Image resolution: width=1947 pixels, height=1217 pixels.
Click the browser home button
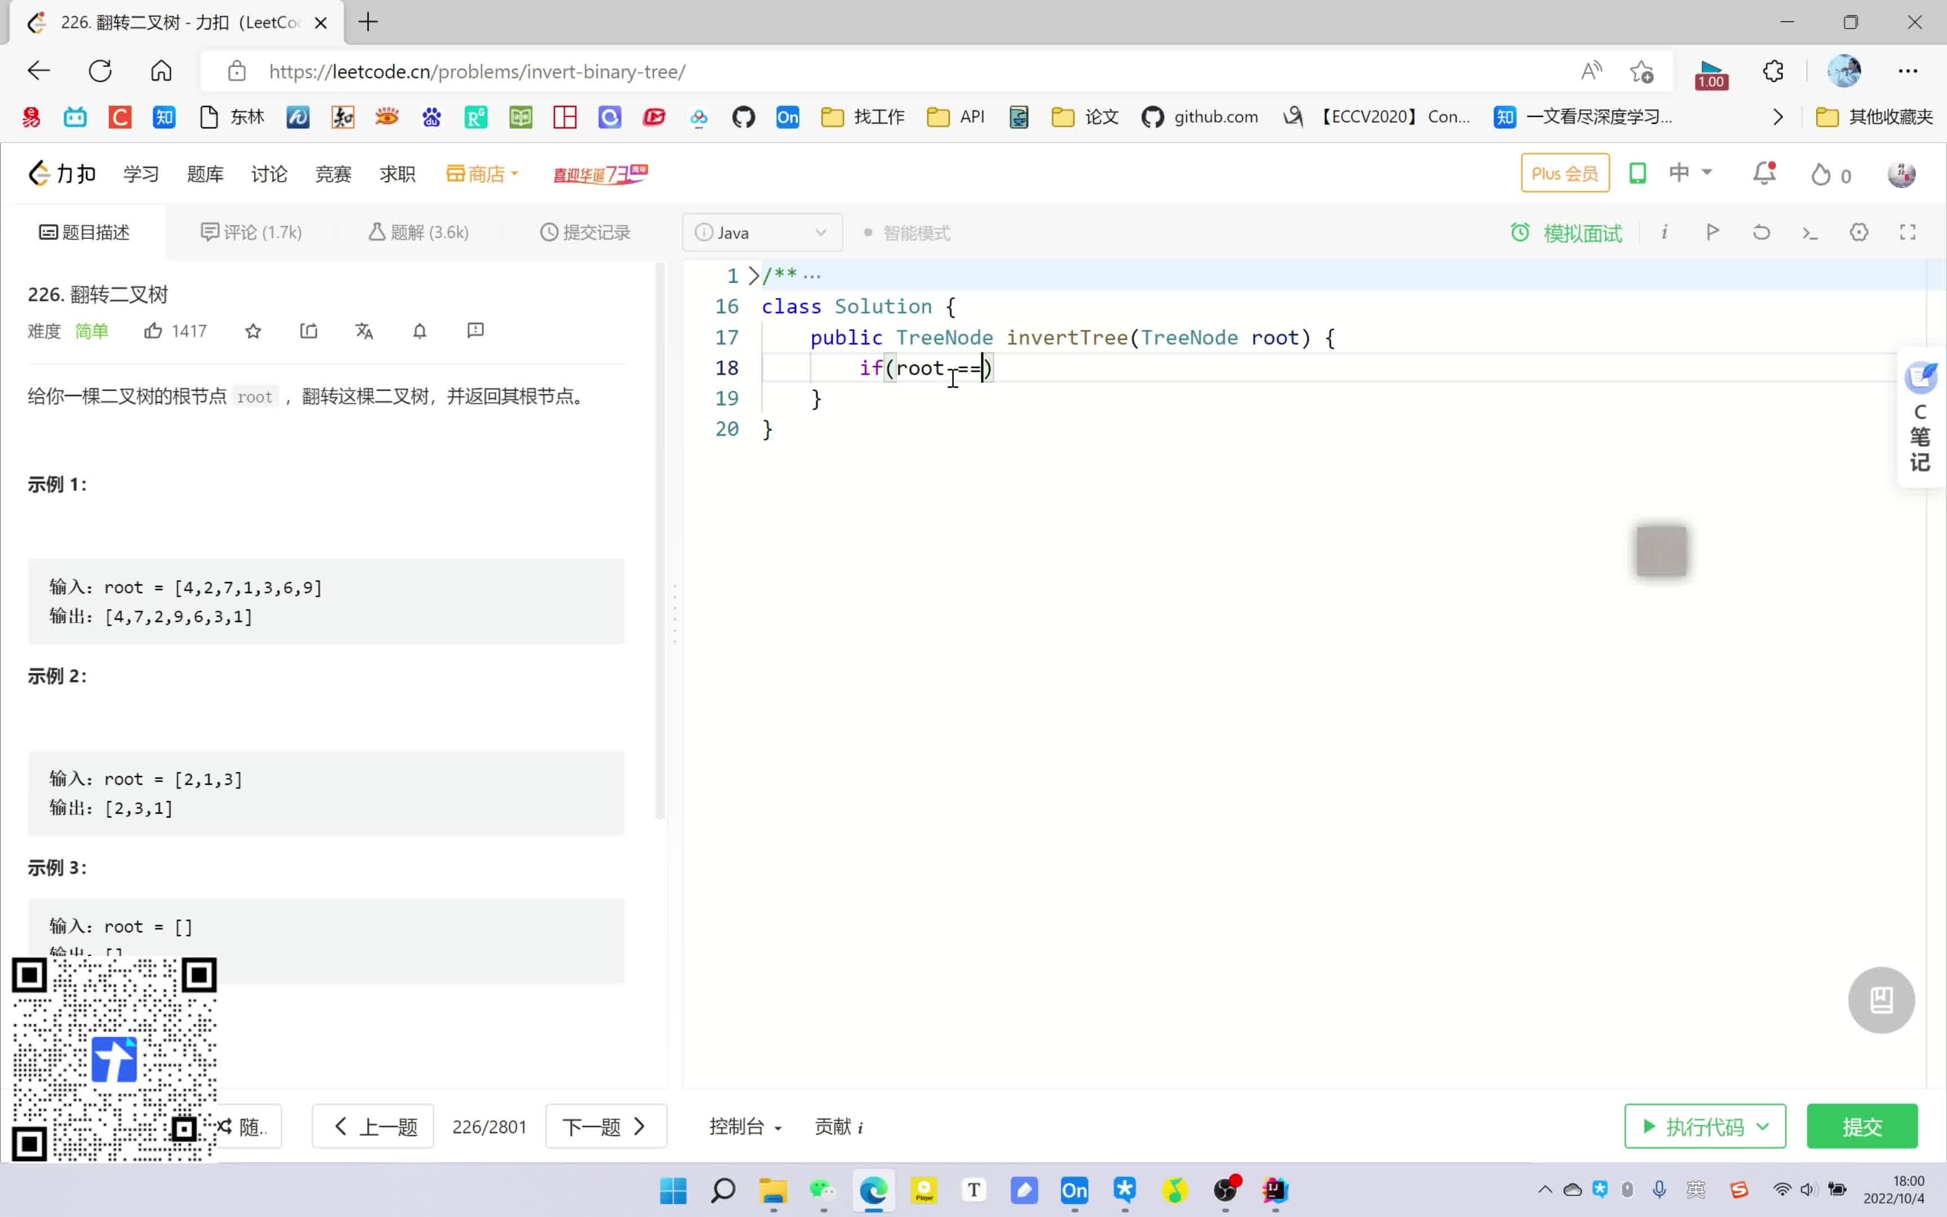(161, 71)
